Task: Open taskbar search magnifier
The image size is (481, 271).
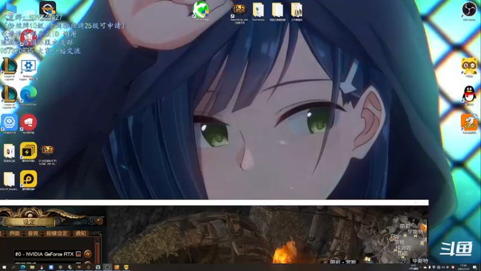Action: click(13, 267)
